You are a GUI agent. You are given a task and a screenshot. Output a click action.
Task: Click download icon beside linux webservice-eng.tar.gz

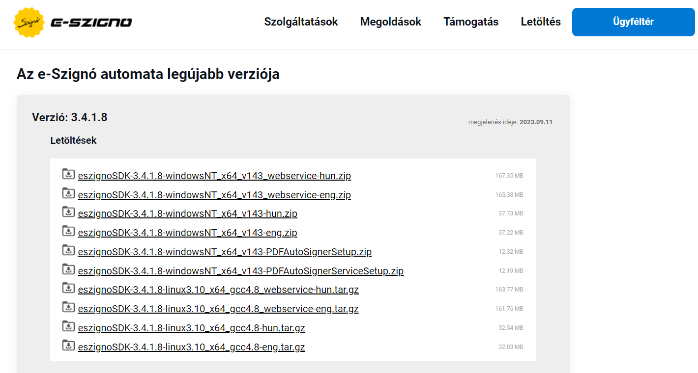point(68,307)
